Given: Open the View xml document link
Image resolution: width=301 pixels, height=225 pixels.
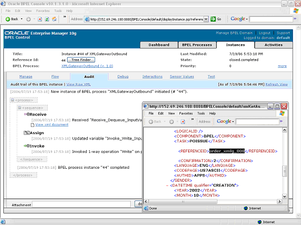Looking at the screenshot, I should point(52,125).
